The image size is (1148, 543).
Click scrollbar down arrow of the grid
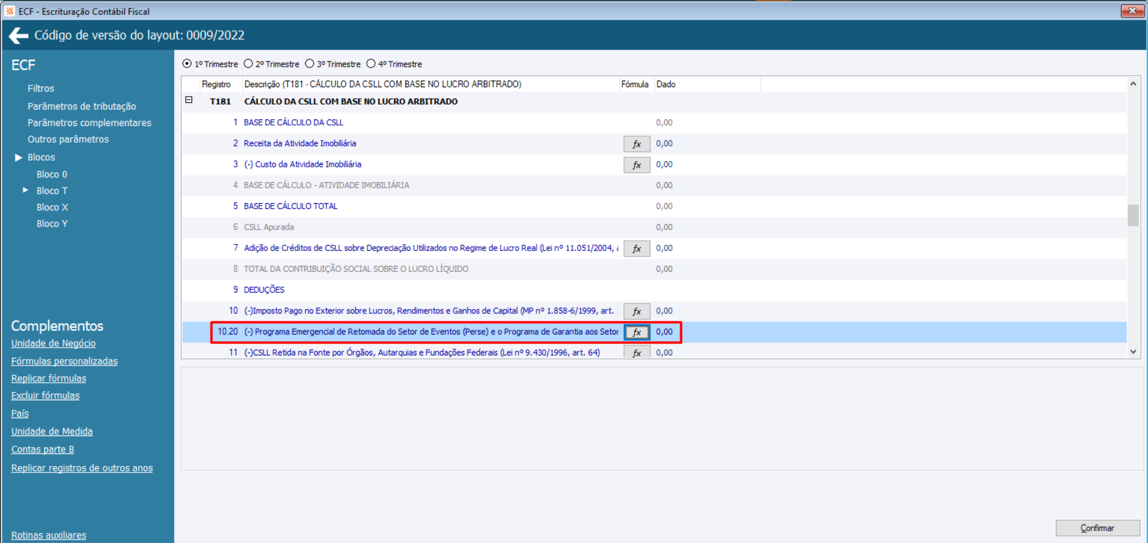pyautogui.click(x=1133, y=352)
